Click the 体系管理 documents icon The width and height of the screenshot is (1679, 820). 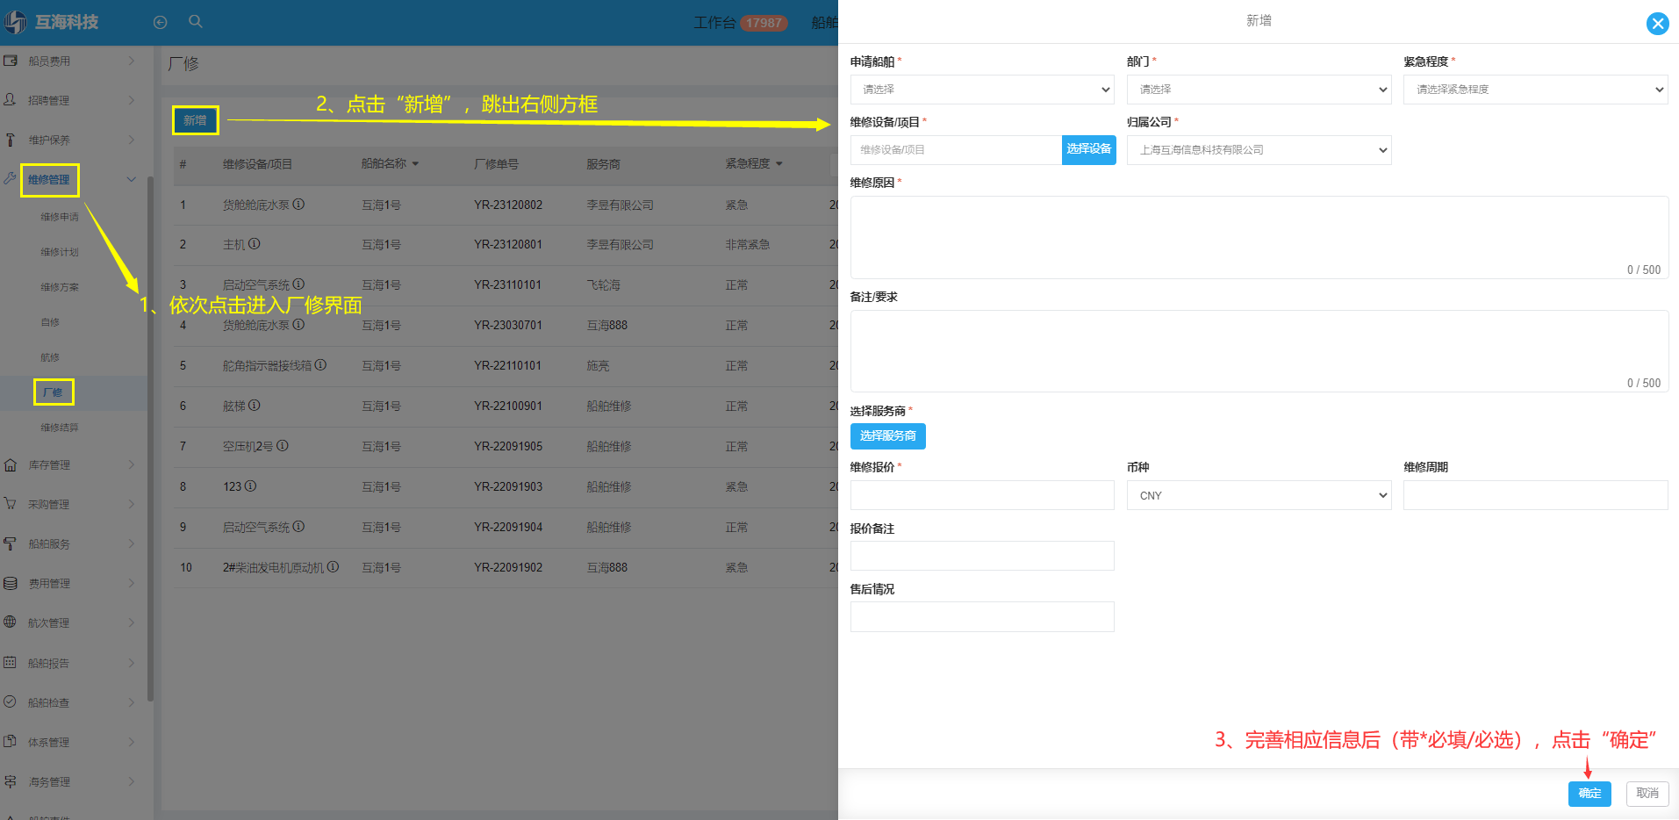tap(11, 742)
